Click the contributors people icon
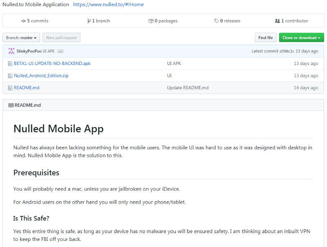 tap(277, 21)
